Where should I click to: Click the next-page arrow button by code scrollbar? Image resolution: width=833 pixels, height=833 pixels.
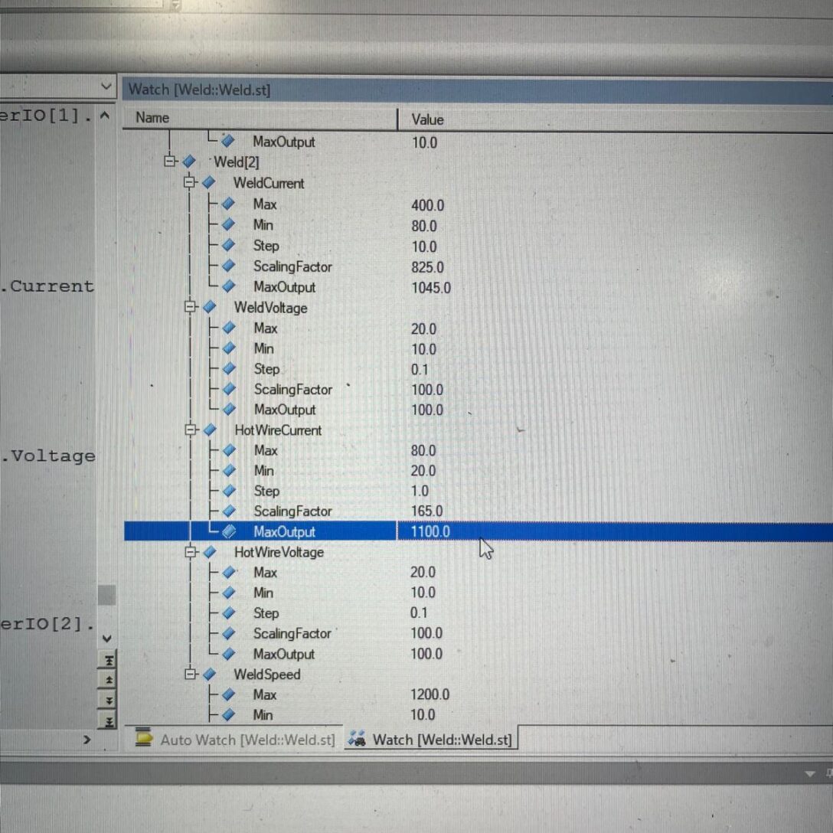tap(108, 701)
